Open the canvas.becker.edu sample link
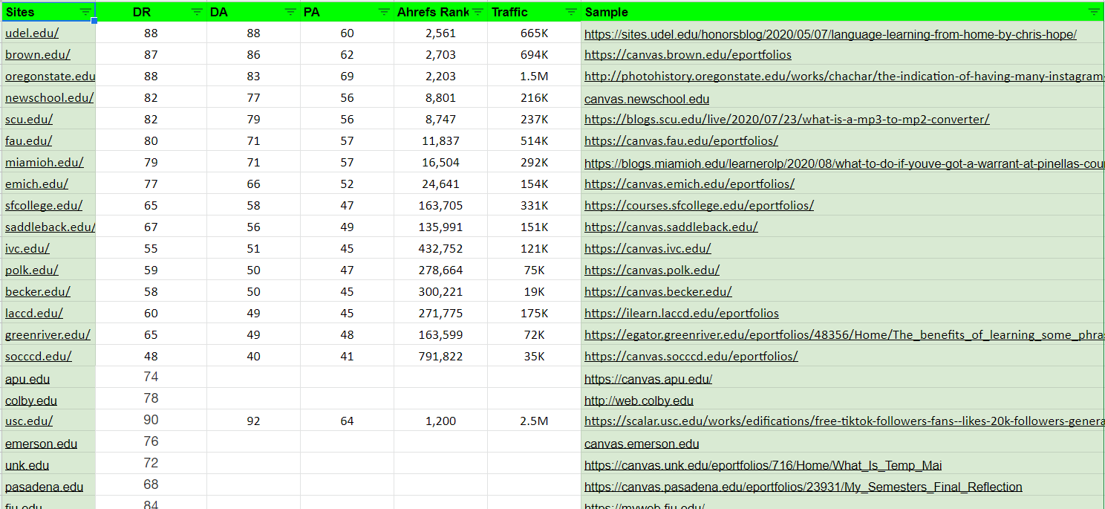 coord(658,292)
